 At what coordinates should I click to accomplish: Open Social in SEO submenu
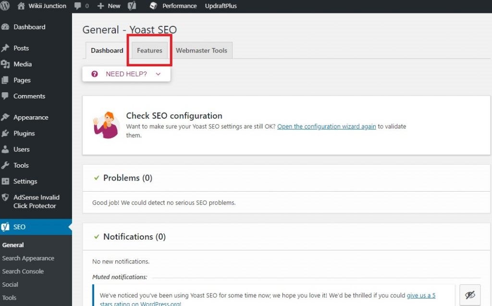(x=10, y=285)
